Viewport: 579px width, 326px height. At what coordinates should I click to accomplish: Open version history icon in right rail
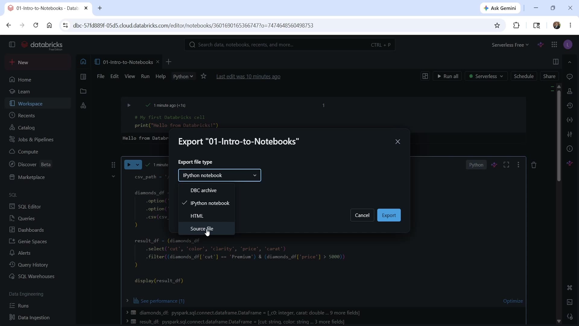tap(570, 106)
